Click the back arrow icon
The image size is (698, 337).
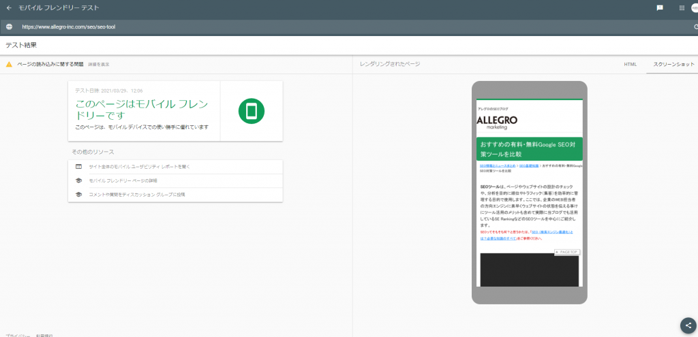tap(9, 8)
